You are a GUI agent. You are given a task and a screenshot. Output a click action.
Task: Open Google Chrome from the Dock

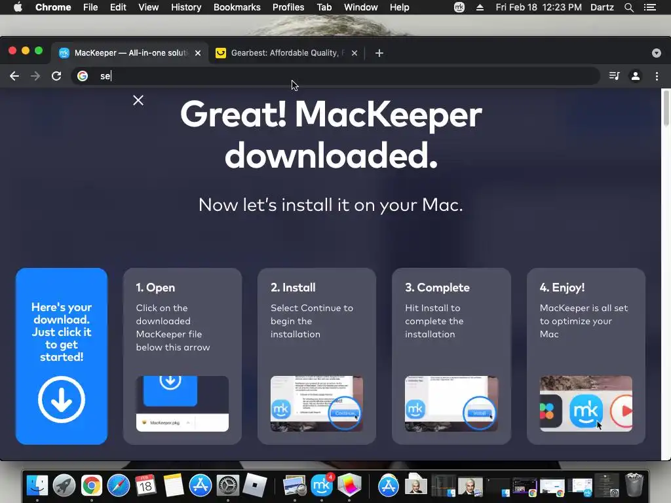92,485
